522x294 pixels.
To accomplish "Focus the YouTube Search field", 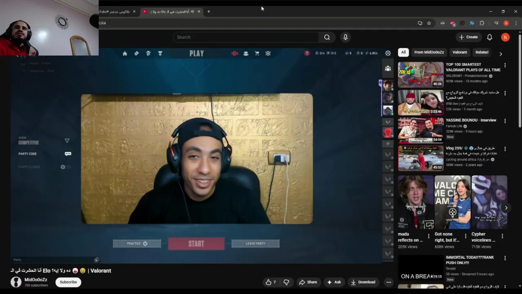I will (x=246, y=37).
